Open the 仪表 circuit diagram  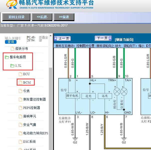point(26,91)
